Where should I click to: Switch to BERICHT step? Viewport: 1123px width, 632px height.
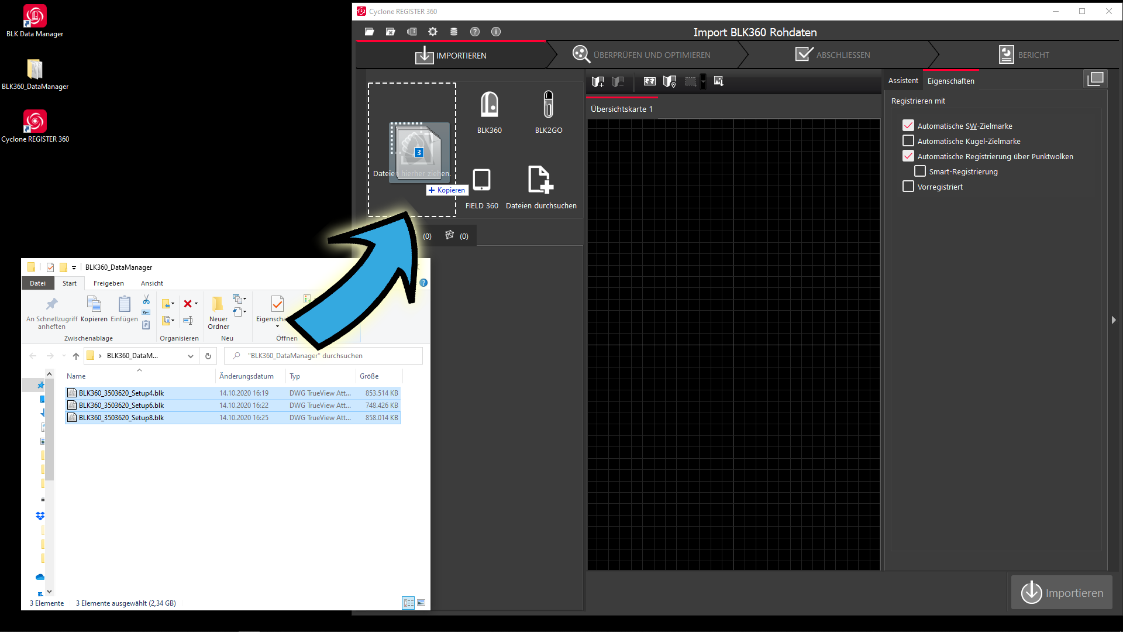point(1024,55)
